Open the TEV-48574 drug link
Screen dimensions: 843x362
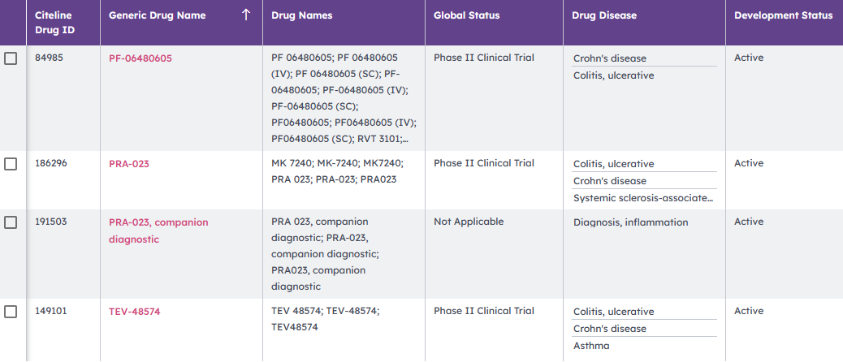click(134, 312)
